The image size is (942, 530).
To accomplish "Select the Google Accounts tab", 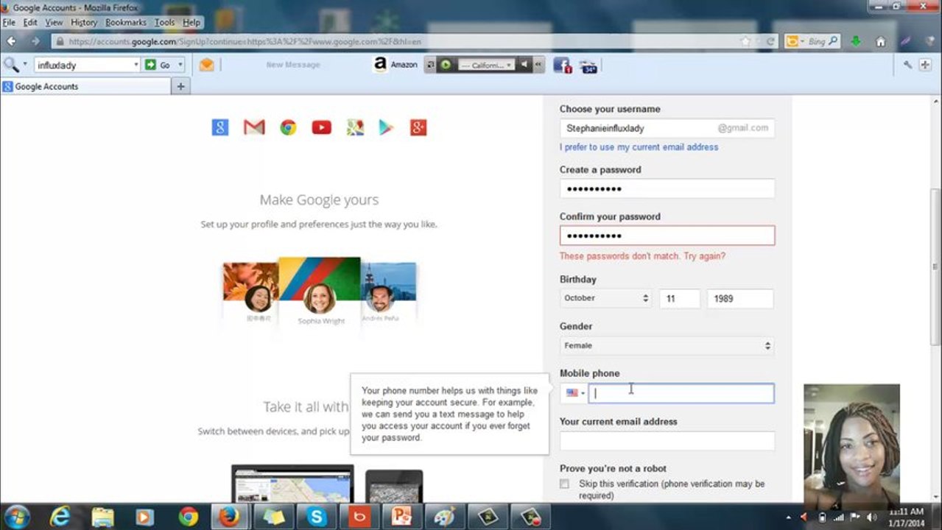I will (x=85, y=86).
